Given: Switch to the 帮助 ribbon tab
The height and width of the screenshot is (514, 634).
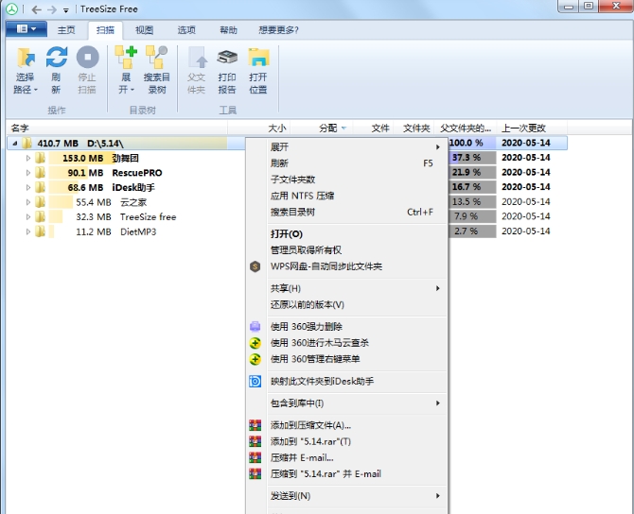Looking at the screenshot, I should tap(228, 30).
